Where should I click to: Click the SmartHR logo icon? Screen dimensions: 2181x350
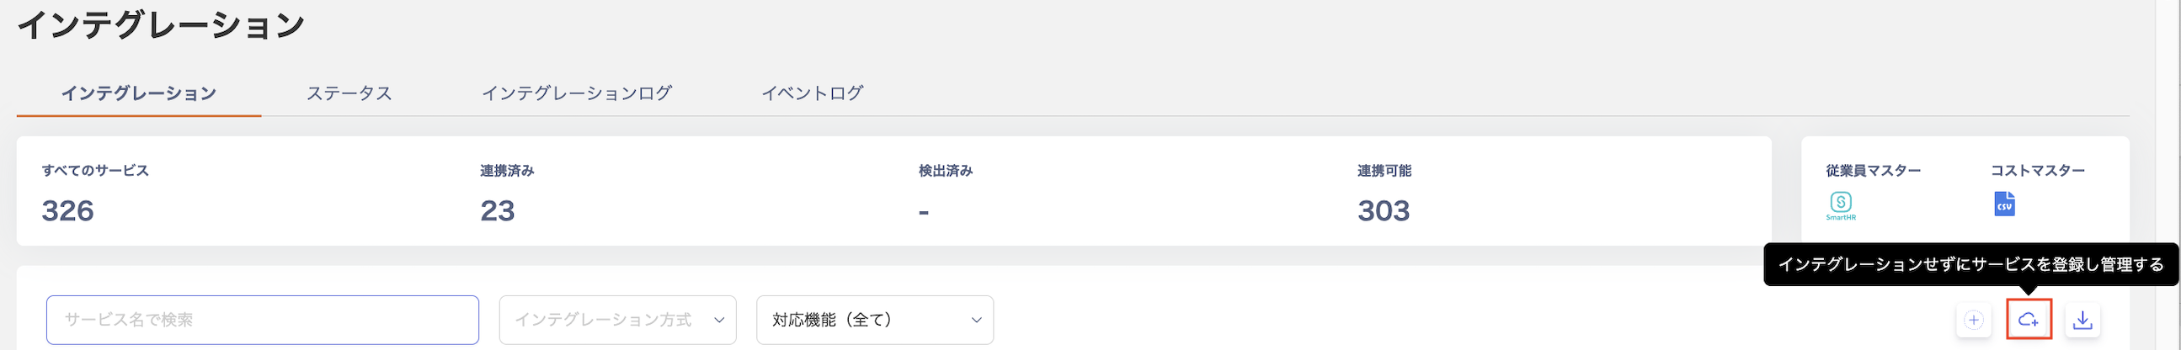click(1841, 204)
